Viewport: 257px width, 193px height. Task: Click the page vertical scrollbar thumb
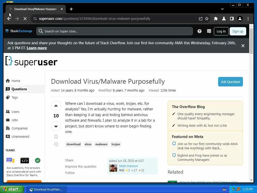coord(251,41)
